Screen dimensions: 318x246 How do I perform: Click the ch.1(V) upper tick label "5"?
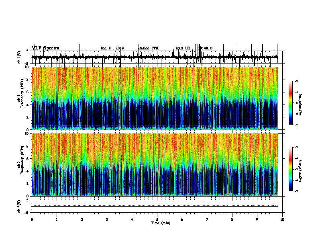pos(28,51)
